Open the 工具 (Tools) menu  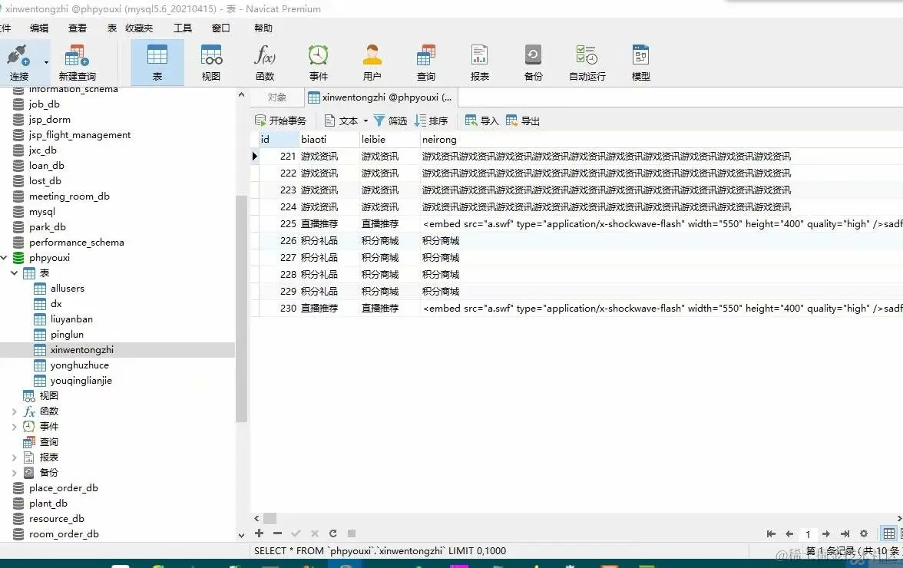coord(183,28)
